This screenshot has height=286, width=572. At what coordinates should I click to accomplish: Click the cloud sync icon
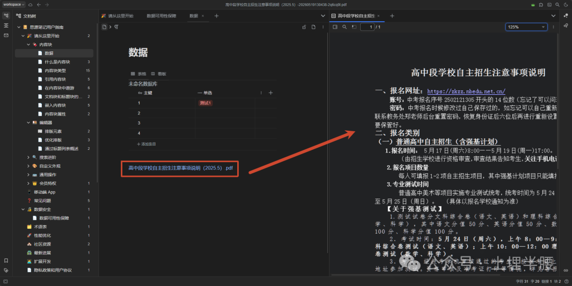[x=31, y=4]
